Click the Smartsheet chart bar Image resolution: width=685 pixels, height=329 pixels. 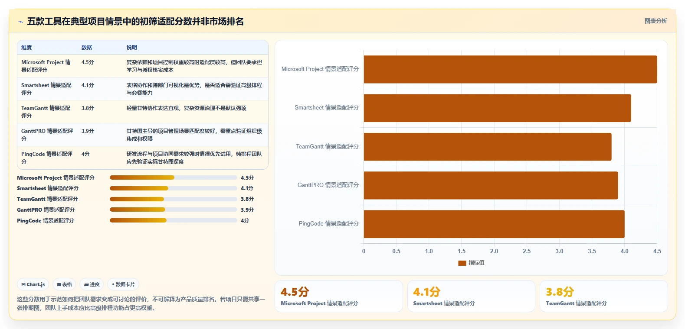point(497,108)
